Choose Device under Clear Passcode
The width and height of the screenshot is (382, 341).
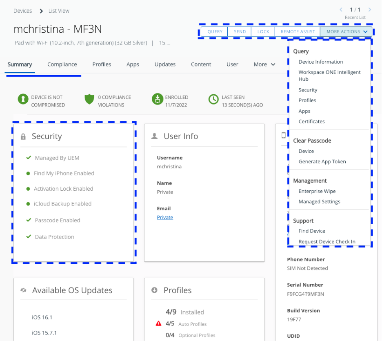(x=306, y=151)
